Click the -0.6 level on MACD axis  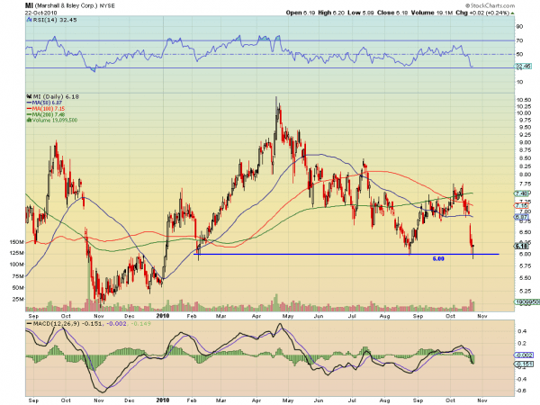coord(521,391)
